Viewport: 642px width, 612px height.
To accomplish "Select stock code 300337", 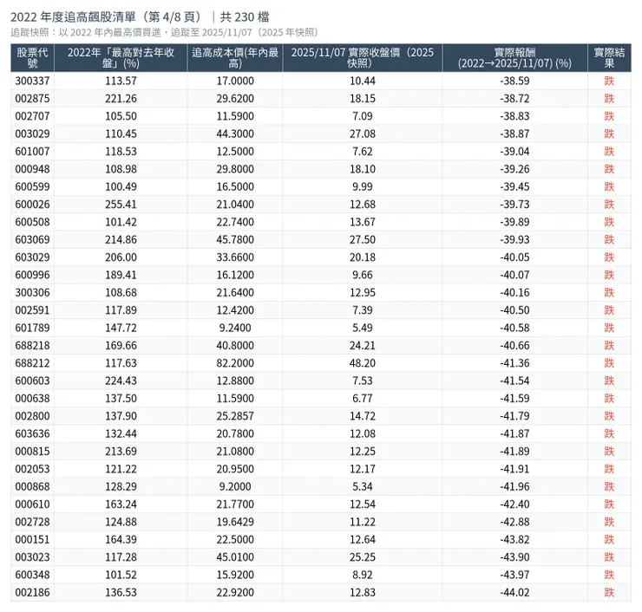I will click(32, 81).
